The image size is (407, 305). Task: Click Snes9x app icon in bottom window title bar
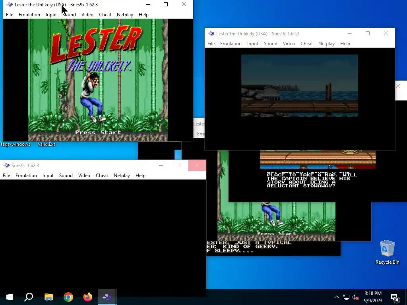click(x=6, y=166)
